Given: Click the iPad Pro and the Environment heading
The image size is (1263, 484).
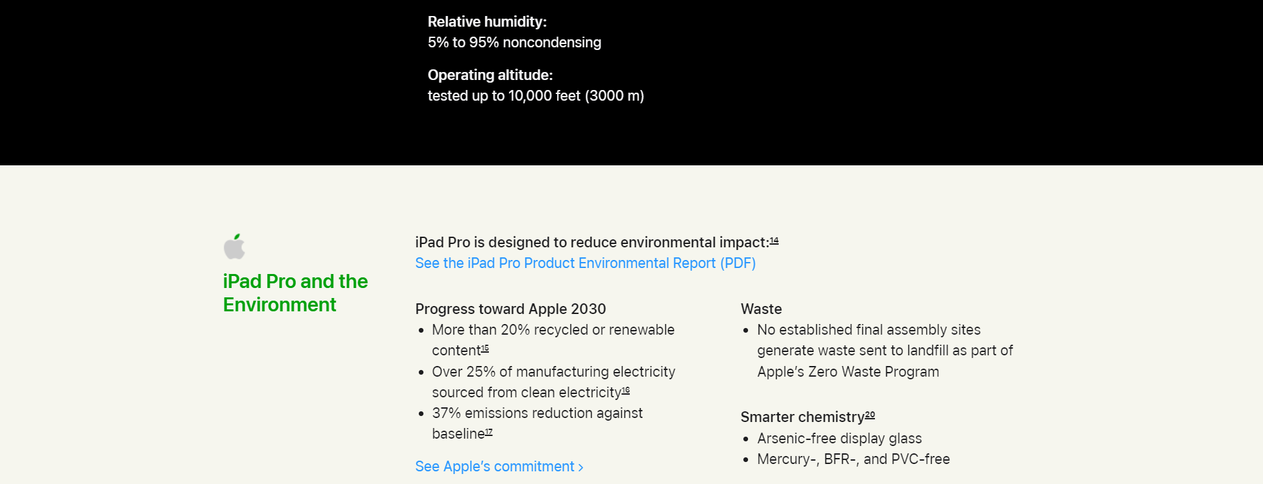Looking at the screenshot, I should (295, 293).
